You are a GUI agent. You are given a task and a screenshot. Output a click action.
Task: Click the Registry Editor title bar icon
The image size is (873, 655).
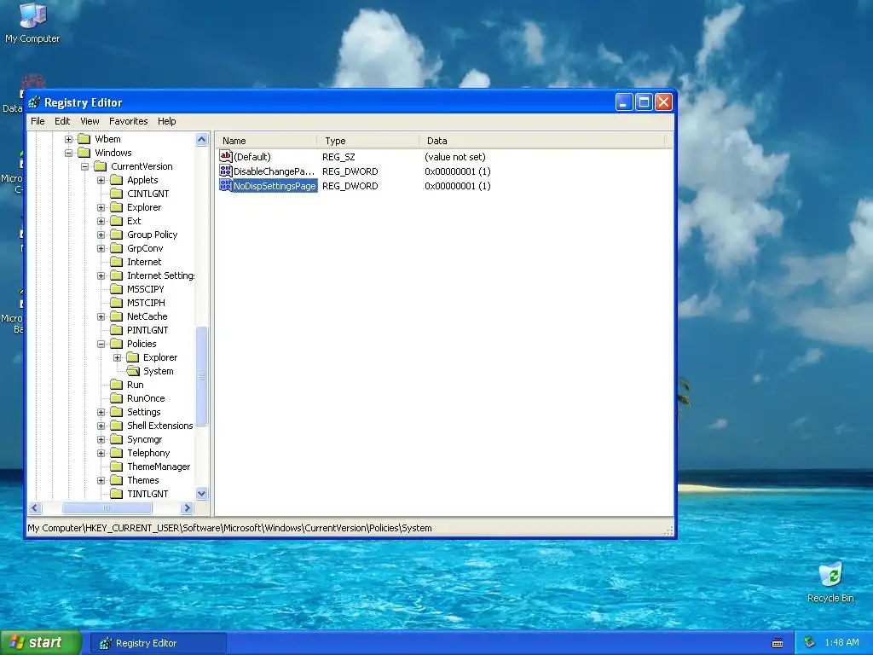[x=34, y=102]
